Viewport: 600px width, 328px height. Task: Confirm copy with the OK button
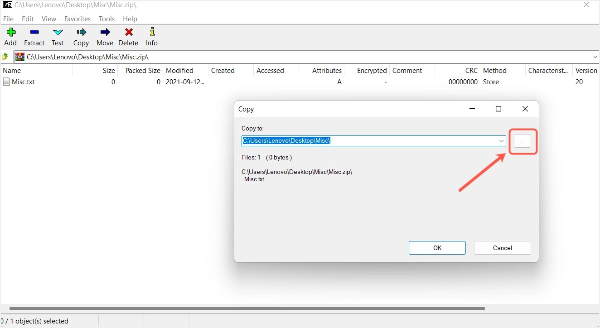coord(437,248)
